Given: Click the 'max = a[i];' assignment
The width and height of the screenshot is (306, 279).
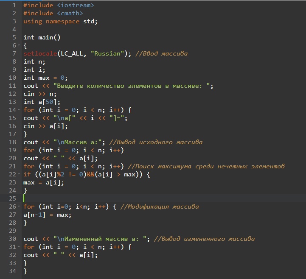Looking at the screenshot, I should coord(44,183).
